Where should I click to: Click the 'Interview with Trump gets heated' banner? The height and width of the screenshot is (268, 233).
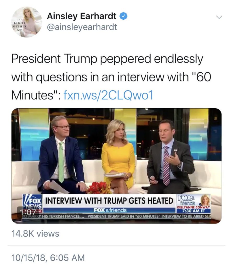[109, 201]
